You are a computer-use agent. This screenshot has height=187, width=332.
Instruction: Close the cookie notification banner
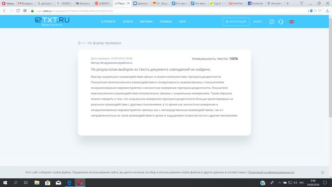tap(323, 172)
